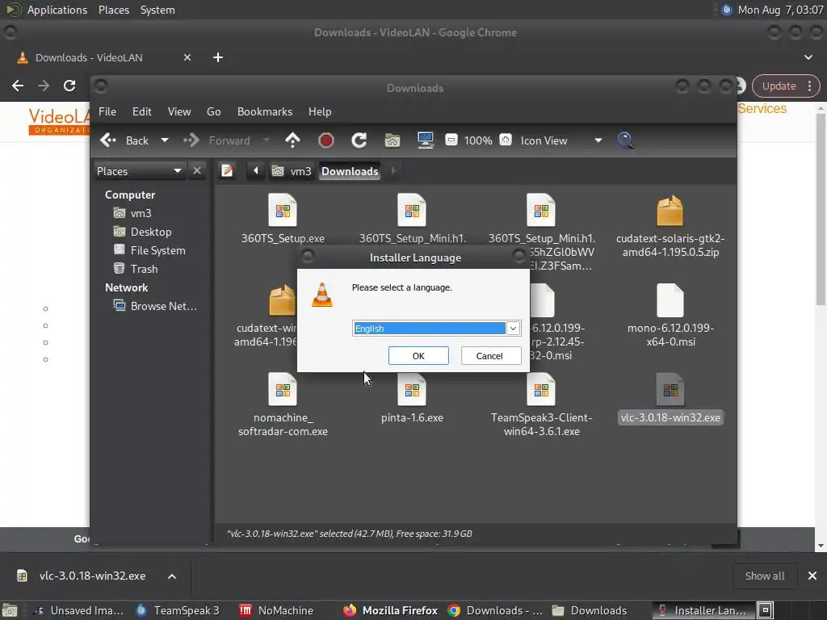Click the Reload icon in file manager toolbar
The image size is (827, 620).
(359, 140)
